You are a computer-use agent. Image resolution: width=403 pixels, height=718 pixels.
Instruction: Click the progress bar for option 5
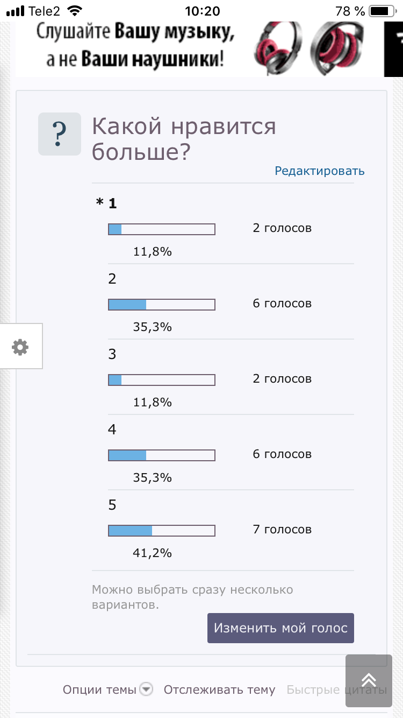[162, 531]
